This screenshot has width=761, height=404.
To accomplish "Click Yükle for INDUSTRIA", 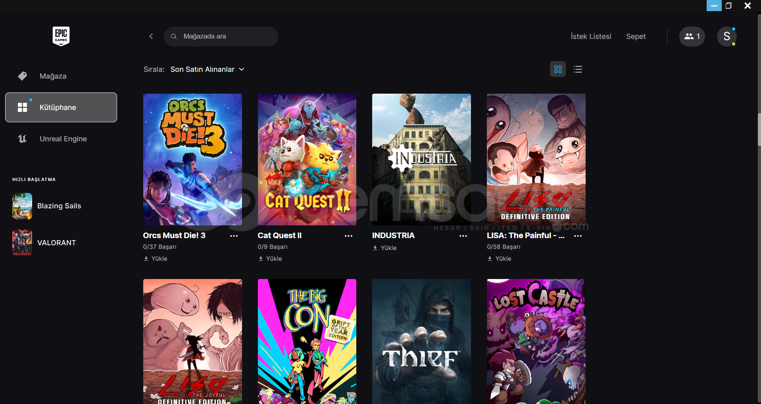I will (388, 248).
